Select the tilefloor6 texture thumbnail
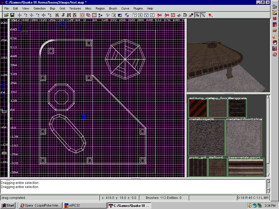The image size is (279, 209). 218,167
